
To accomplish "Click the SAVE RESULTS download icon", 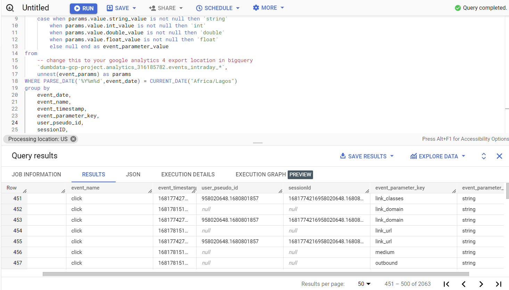I will pos(343,156).
